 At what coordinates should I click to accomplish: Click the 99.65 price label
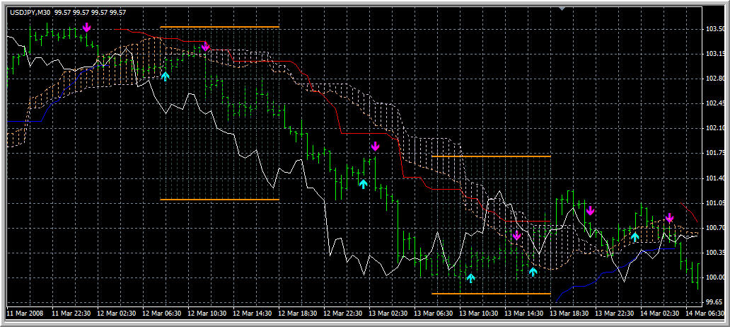(714, 302)
